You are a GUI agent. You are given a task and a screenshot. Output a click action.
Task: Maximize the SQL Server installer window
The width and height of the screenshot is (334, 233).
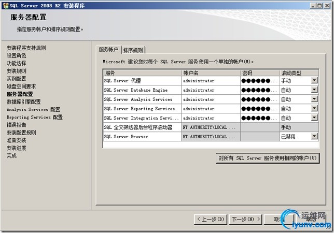tap(319, 6)
